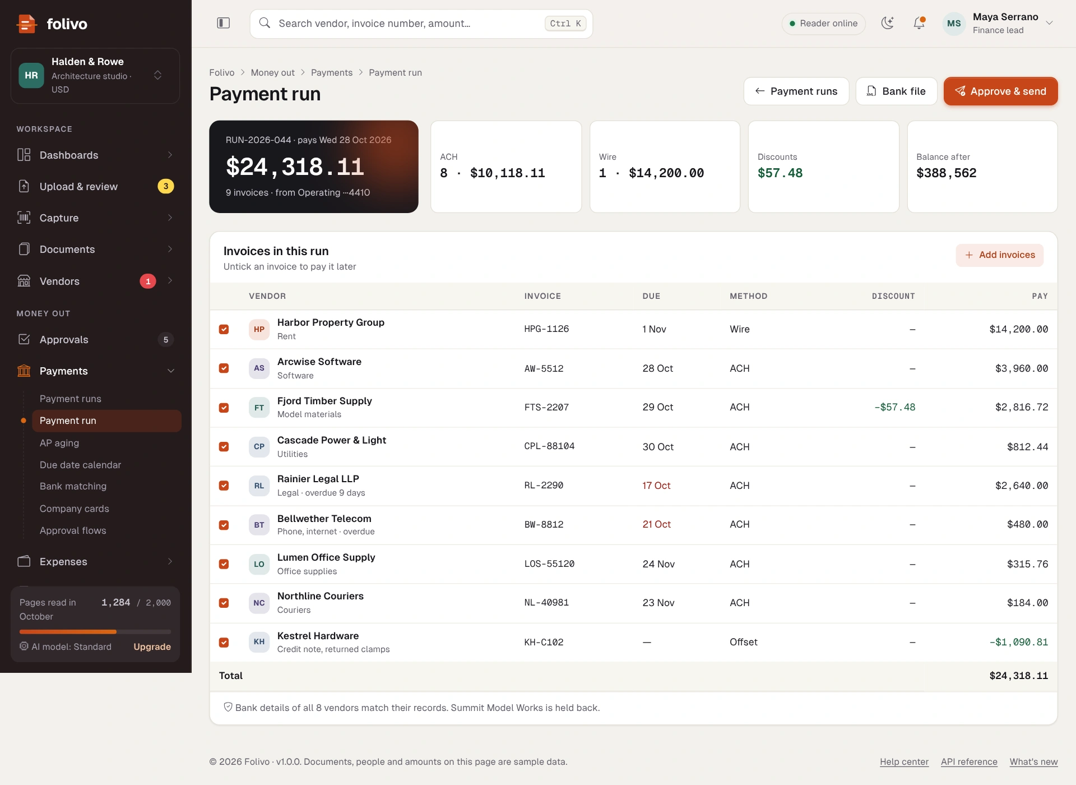Click the Vendors storefront icon
Viewport: 1076px width, 785px height.
[24, 281]
